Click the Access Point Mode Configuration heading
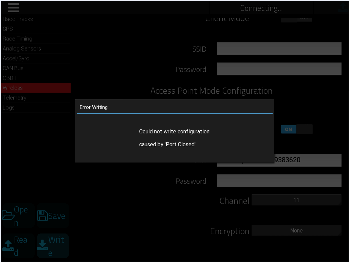The height and width of the screenshot is (262, 349). [212, 91]
